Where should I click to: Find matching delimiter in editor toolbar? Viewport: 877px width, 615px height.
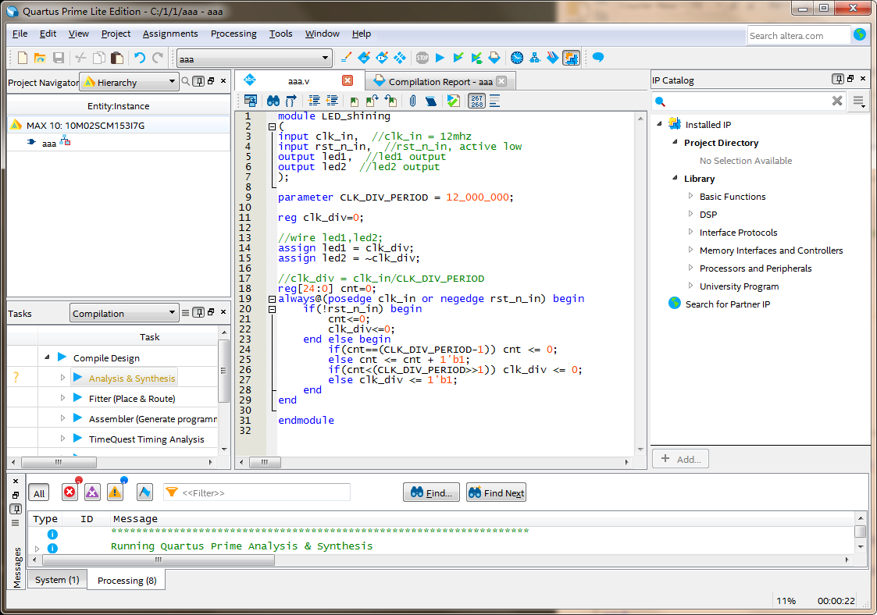coord(291,101)
